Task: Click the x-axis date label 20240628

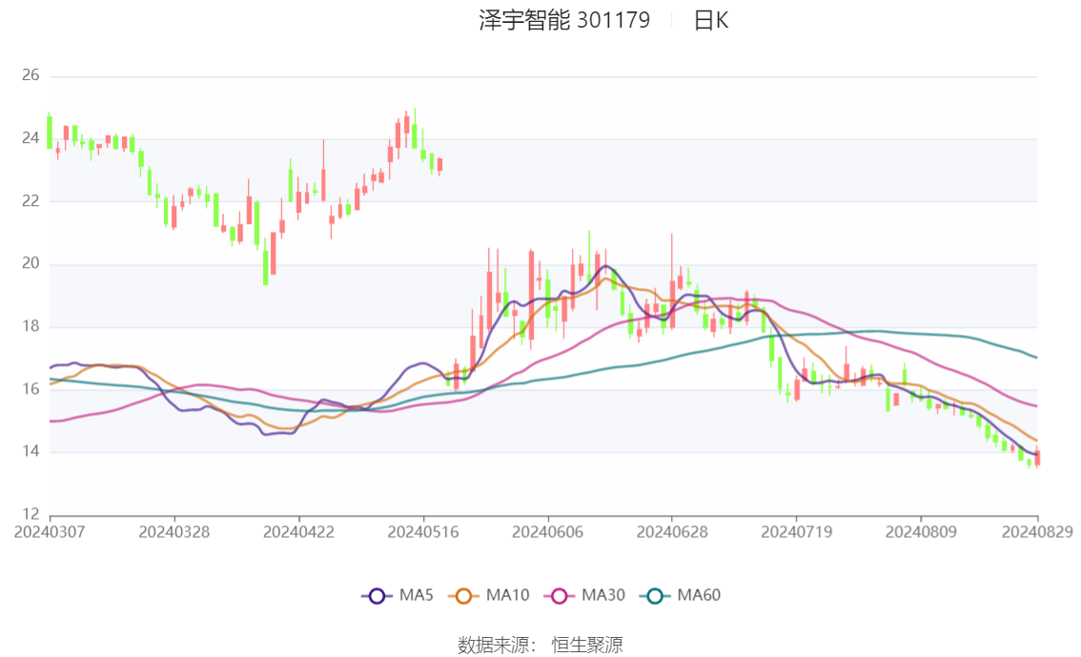Action: (x=672, y=532)
